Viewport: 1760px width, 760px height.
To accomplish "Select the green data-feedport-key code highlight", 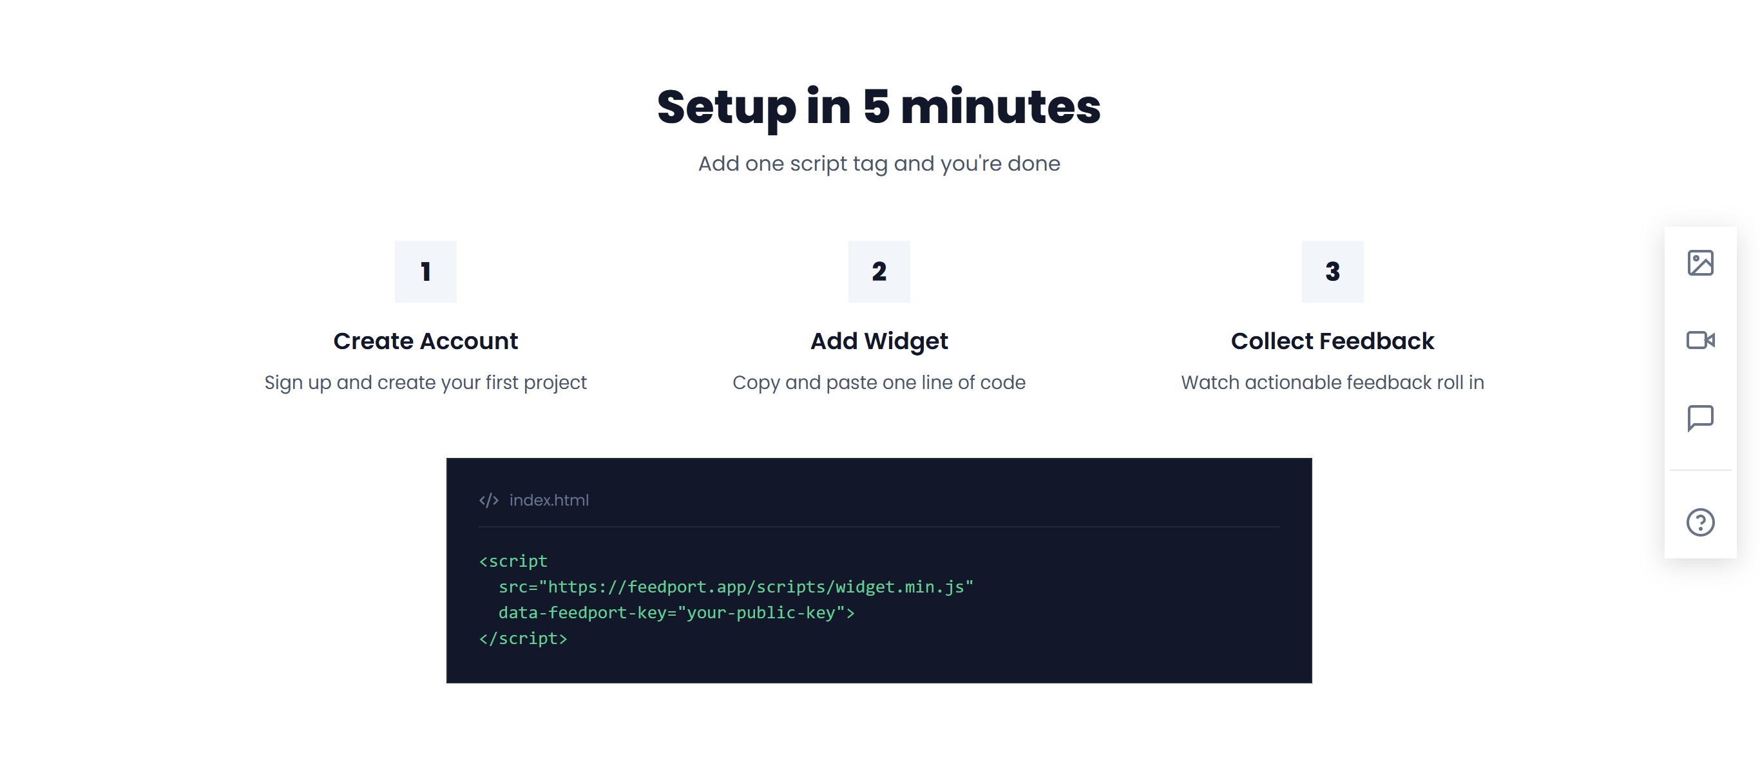I will pos(675,613).
